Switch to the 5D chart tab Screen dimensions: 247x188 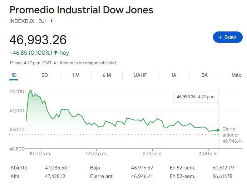(x=45, y=75)
